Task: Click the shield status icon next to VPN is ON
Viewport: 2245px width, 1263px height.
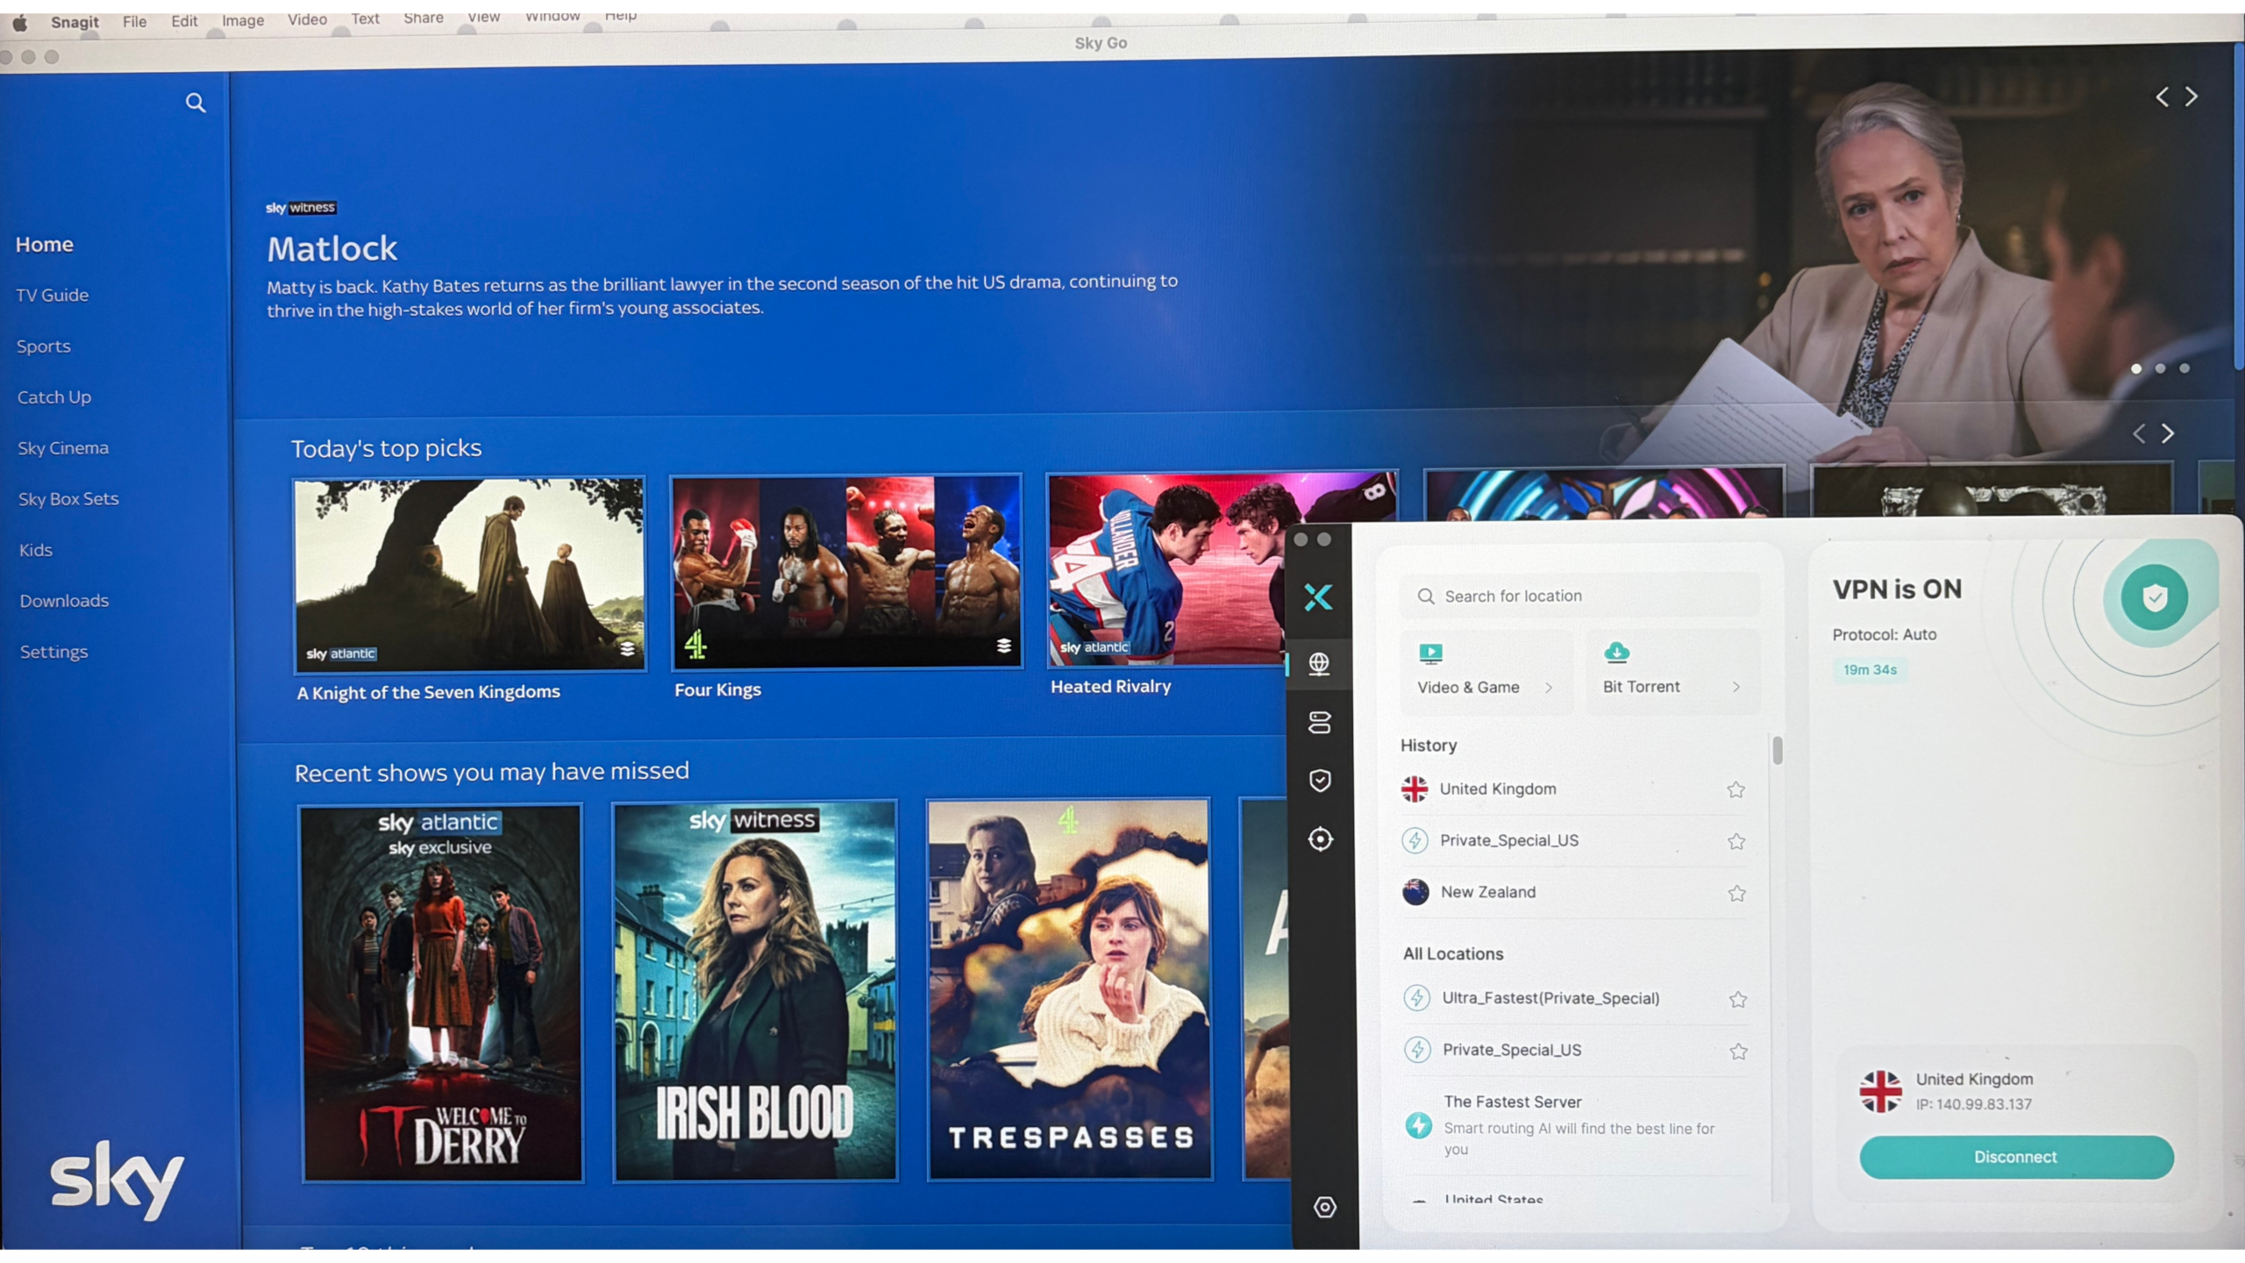Action: pyautogui.click(x=2153, y=597)
